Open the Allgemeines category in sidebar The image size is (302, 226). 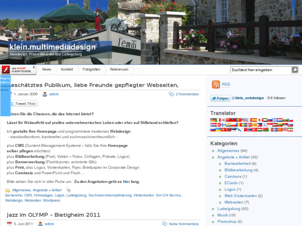[228, 151]
